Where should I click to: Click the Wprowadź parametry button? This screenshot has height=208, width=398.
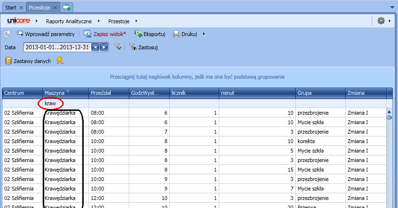point(46,34)
